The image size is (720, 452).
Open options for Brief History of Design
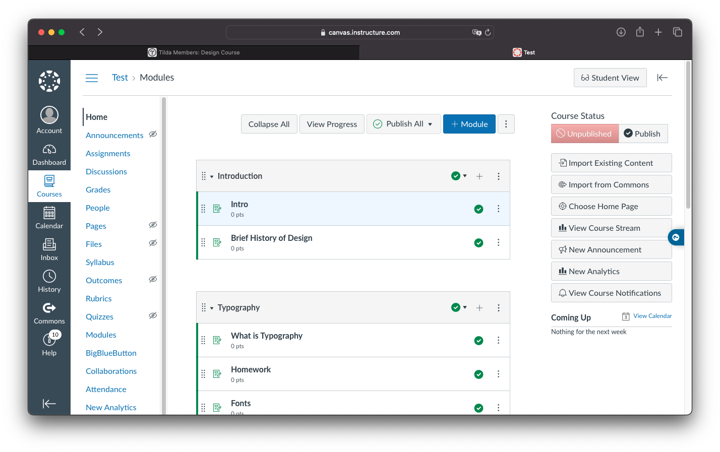pyautogui.click(x=499, y=242)
